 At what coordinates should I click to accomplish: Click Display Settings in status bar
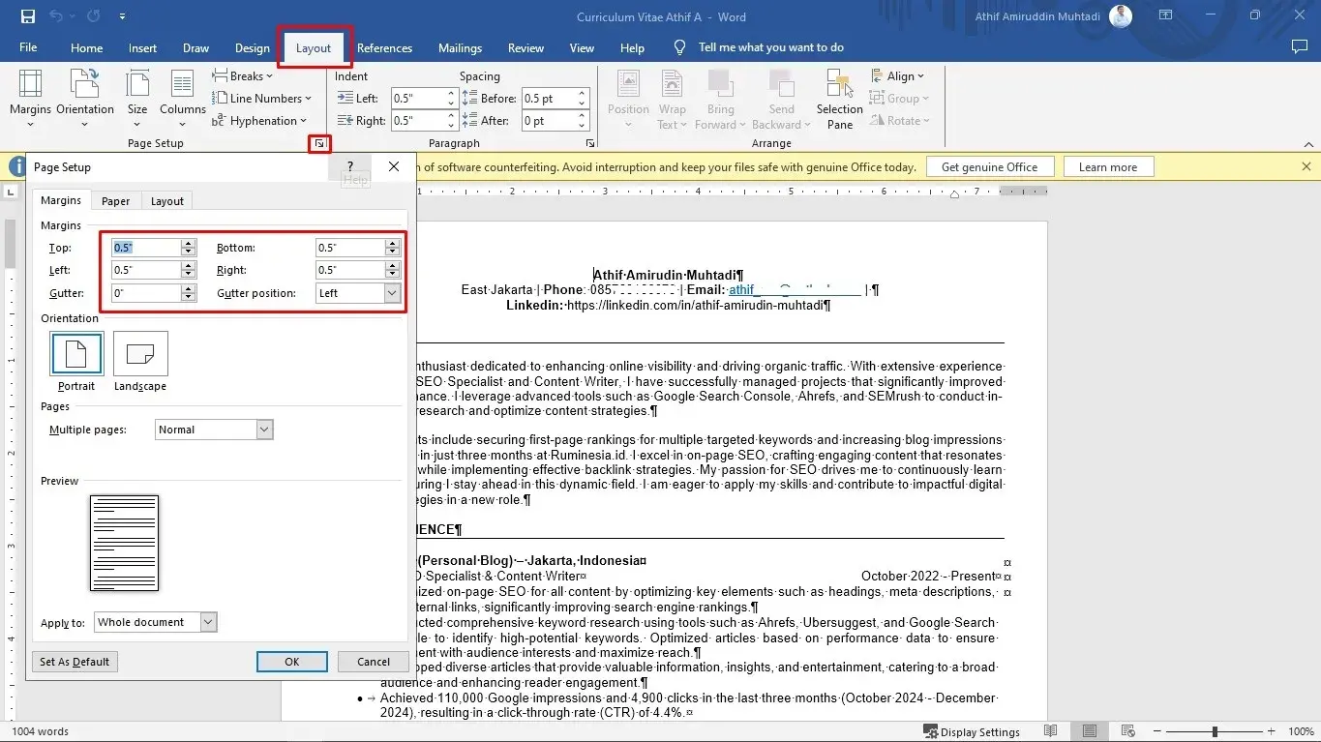(x=971, y=732)
